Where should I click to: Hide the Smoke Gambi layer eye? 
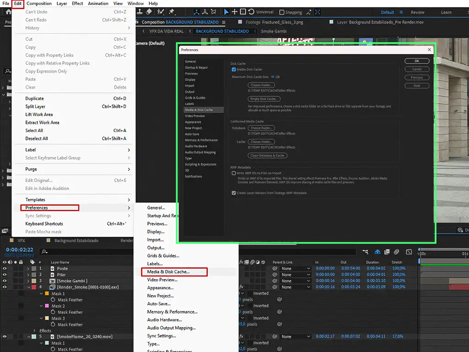pyautogui.click(x=5, y=281)
